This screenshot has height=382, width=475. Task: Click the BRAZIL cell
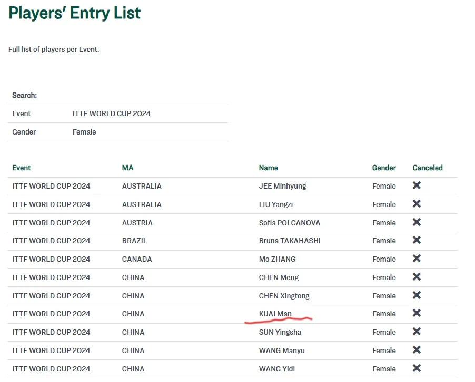click(134, 241)
